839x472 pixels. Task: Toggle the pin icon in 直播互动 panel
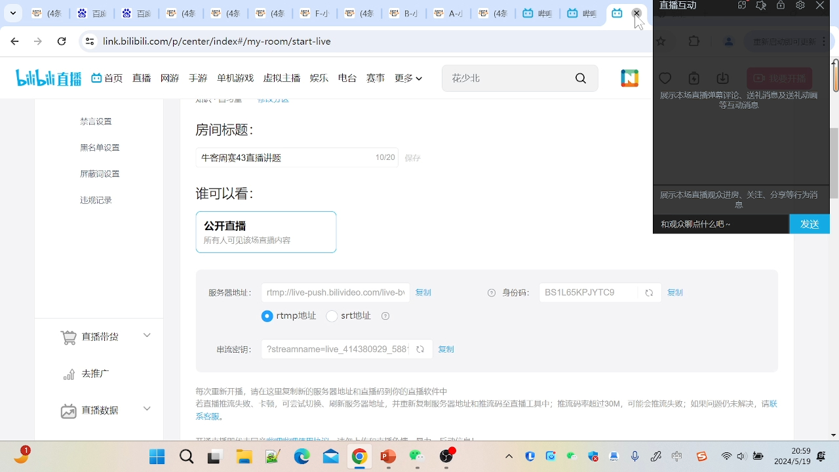[x=761, y=5]
